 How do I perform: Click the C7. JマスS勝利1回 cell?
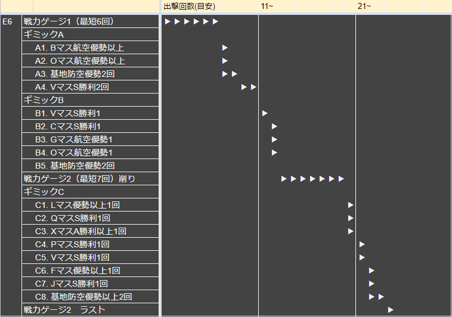point(90,284)
